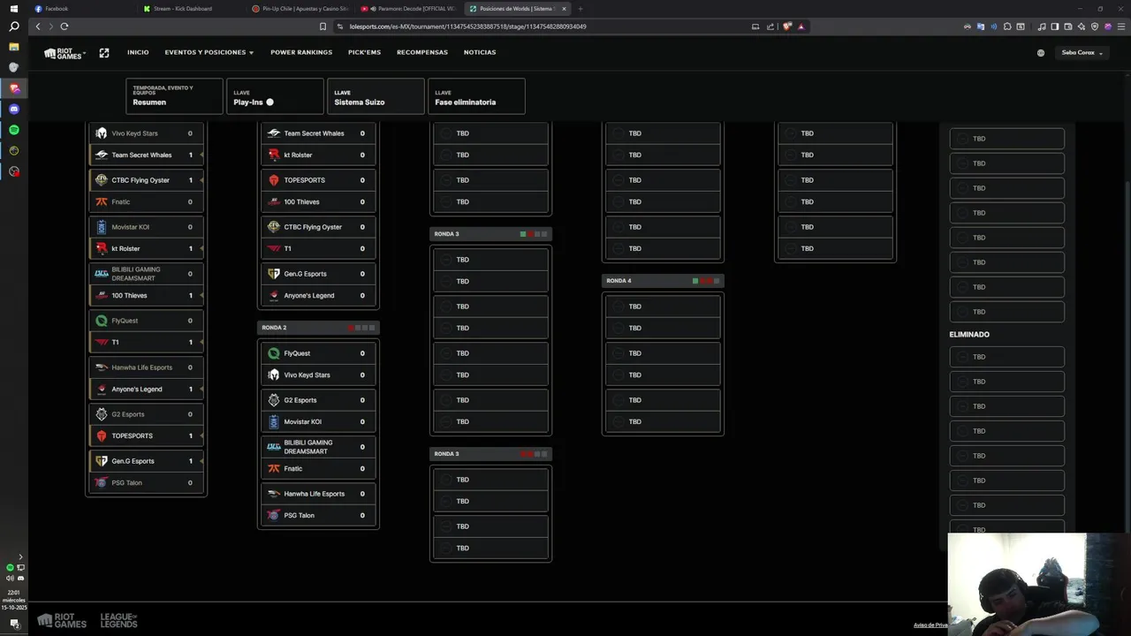Open the TOPESPORTS vs 100 Thieves match
This screenshot has height=636, width=1131.
click(x=318, y=191)
